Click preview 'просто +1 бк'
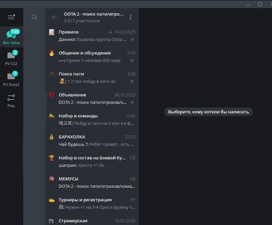Viewport: 272px width, 225px height. pyautogui.click(x=91, y=165)
